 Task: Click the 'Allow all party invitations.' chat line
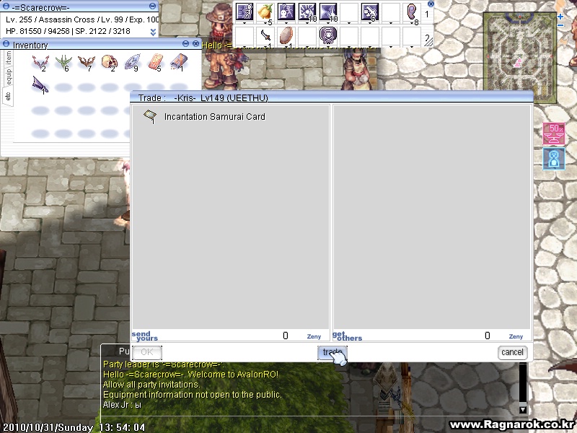(151, 385)
